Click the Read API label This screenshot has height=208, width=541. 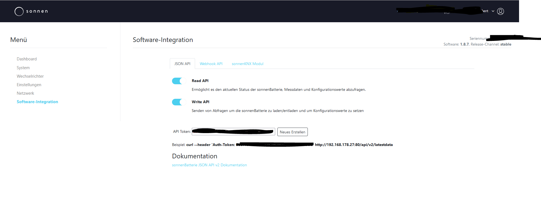[200, 81]
